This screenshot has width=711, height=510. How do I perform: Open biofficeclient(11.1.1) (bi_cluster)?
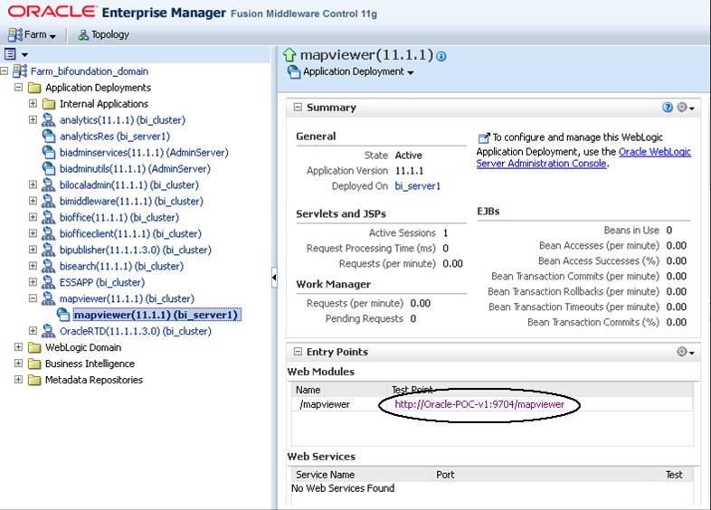point(130,234)
